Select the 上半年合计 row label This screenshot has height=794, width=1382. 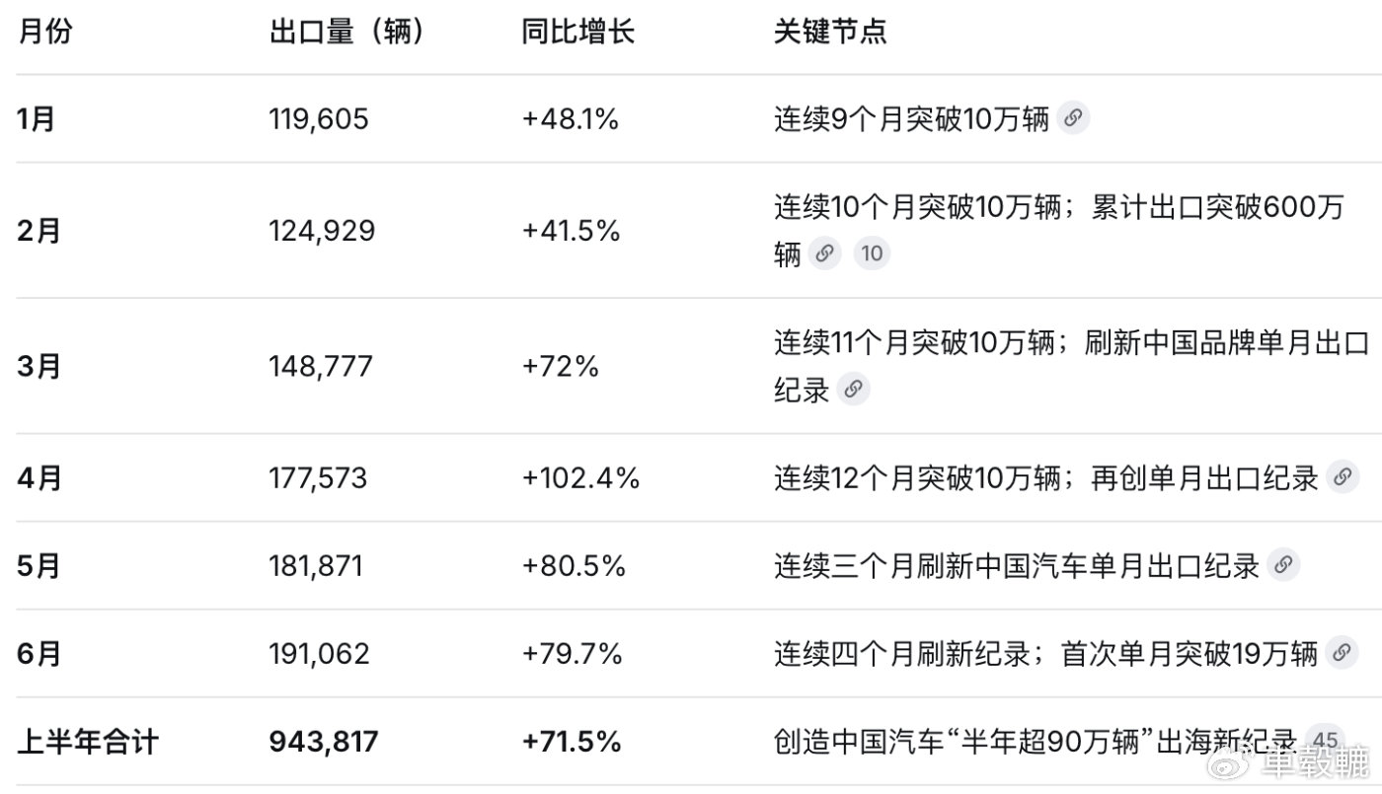point(88,741)
